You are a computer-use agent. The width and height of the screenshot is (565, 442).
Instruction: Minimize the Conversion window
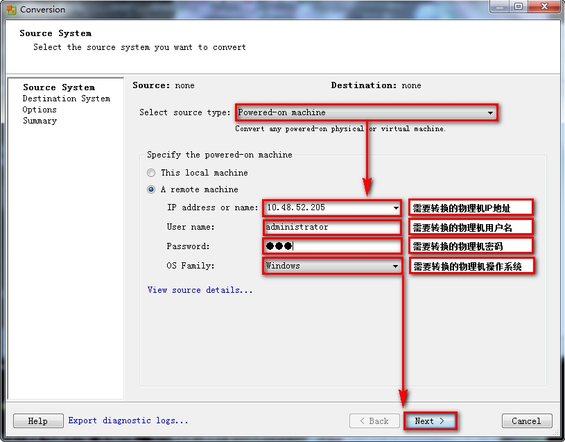tap(499, 6)
